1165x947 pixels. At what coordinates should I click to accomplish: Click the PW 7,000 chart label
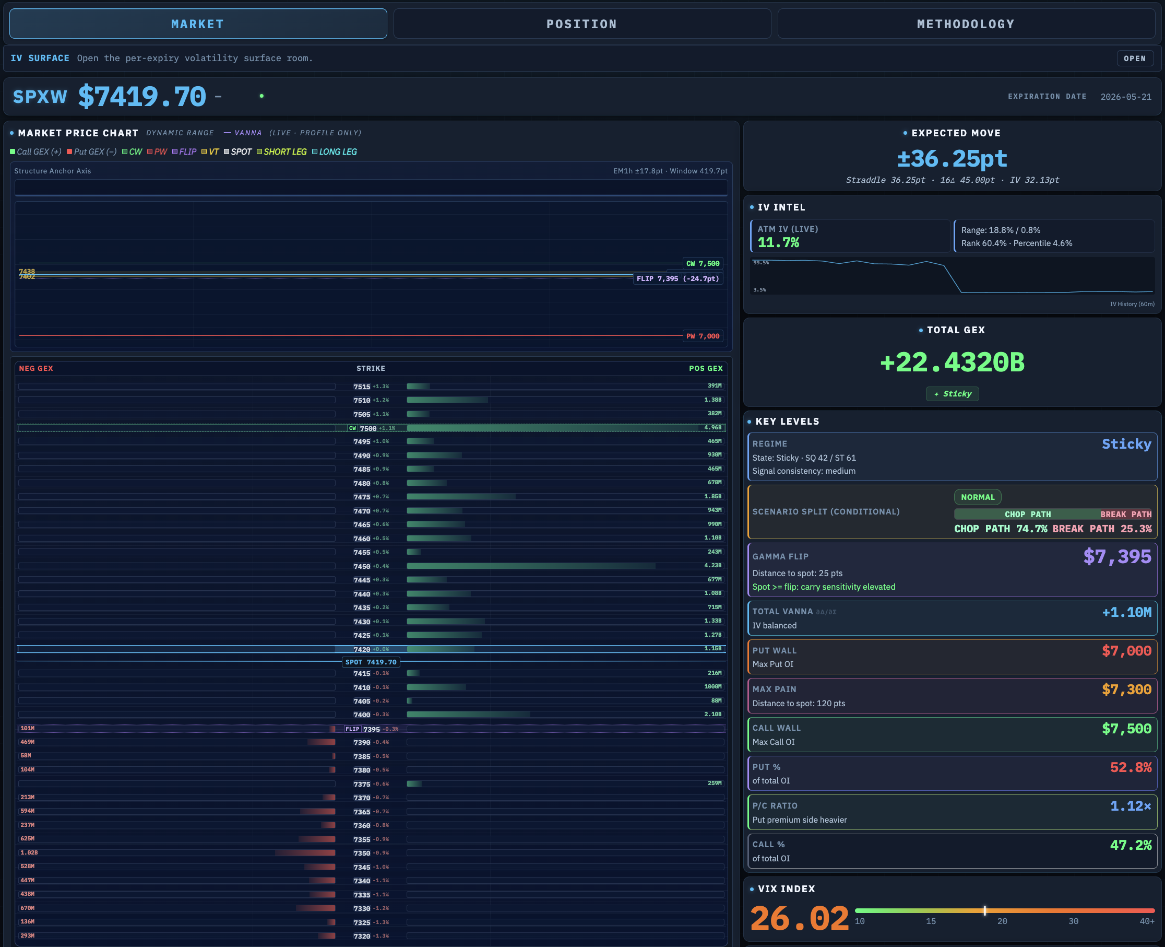coord(703,336)
